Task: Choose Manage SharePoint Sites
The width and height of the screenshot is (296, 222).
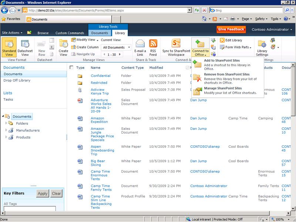Action: tap(228, 90)
